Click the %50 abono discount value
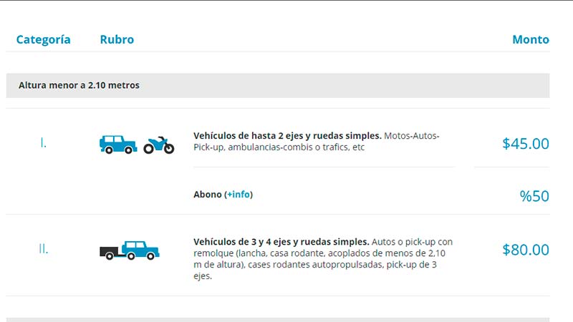 [534, 196]
